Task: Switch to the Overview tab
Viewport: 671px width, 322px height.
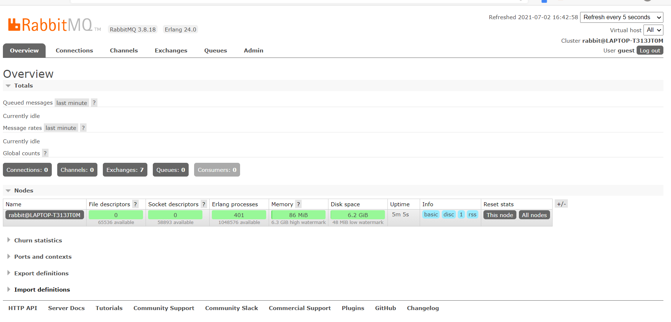Action: (24, 51)
